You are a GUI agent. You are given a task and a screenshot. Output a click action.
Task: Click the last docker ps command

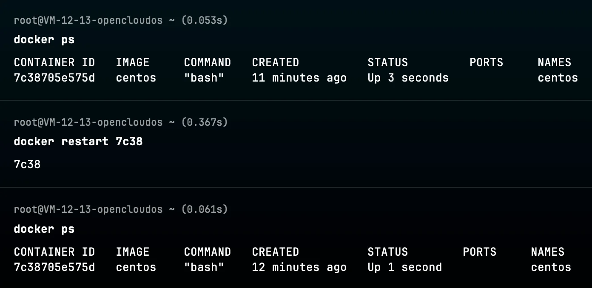(x=44, y=229)
